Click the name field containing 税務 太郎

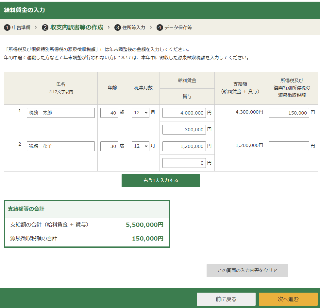pos(60,113)
